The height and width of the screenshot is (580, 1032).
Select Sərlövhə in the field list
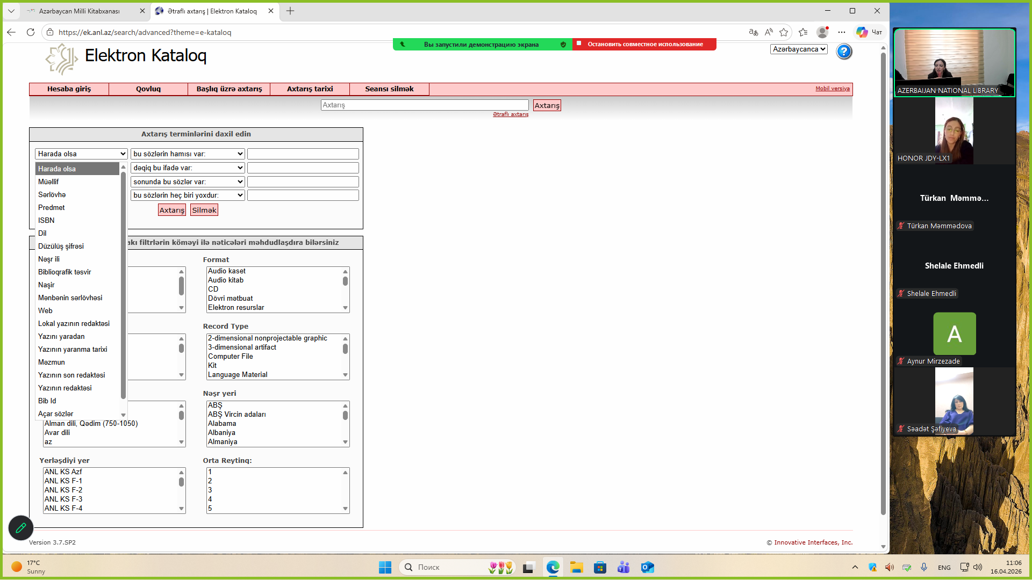pyautogui.click(x=77, y=195)
